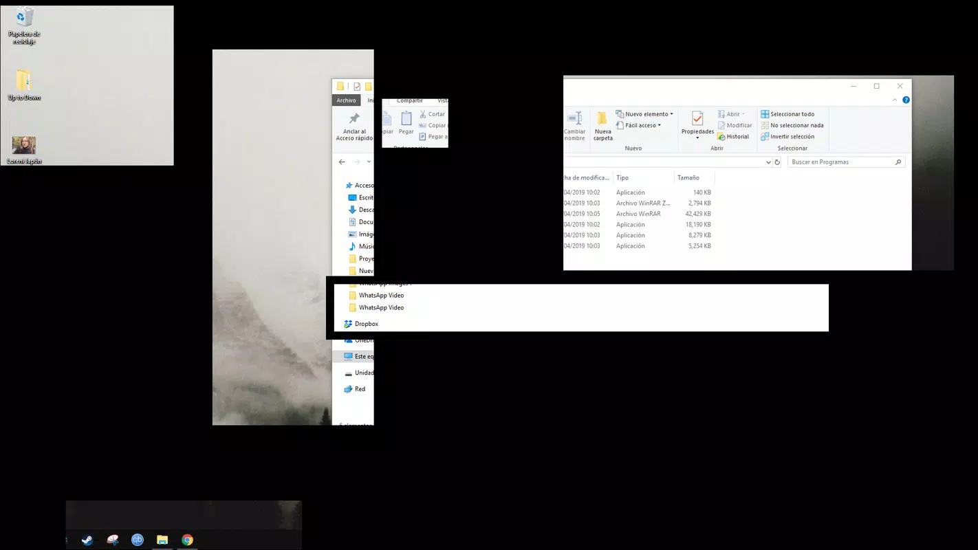Go back with the navigation arrow
The height and width of the screenshot is (550, 978).
pos(342,162)
